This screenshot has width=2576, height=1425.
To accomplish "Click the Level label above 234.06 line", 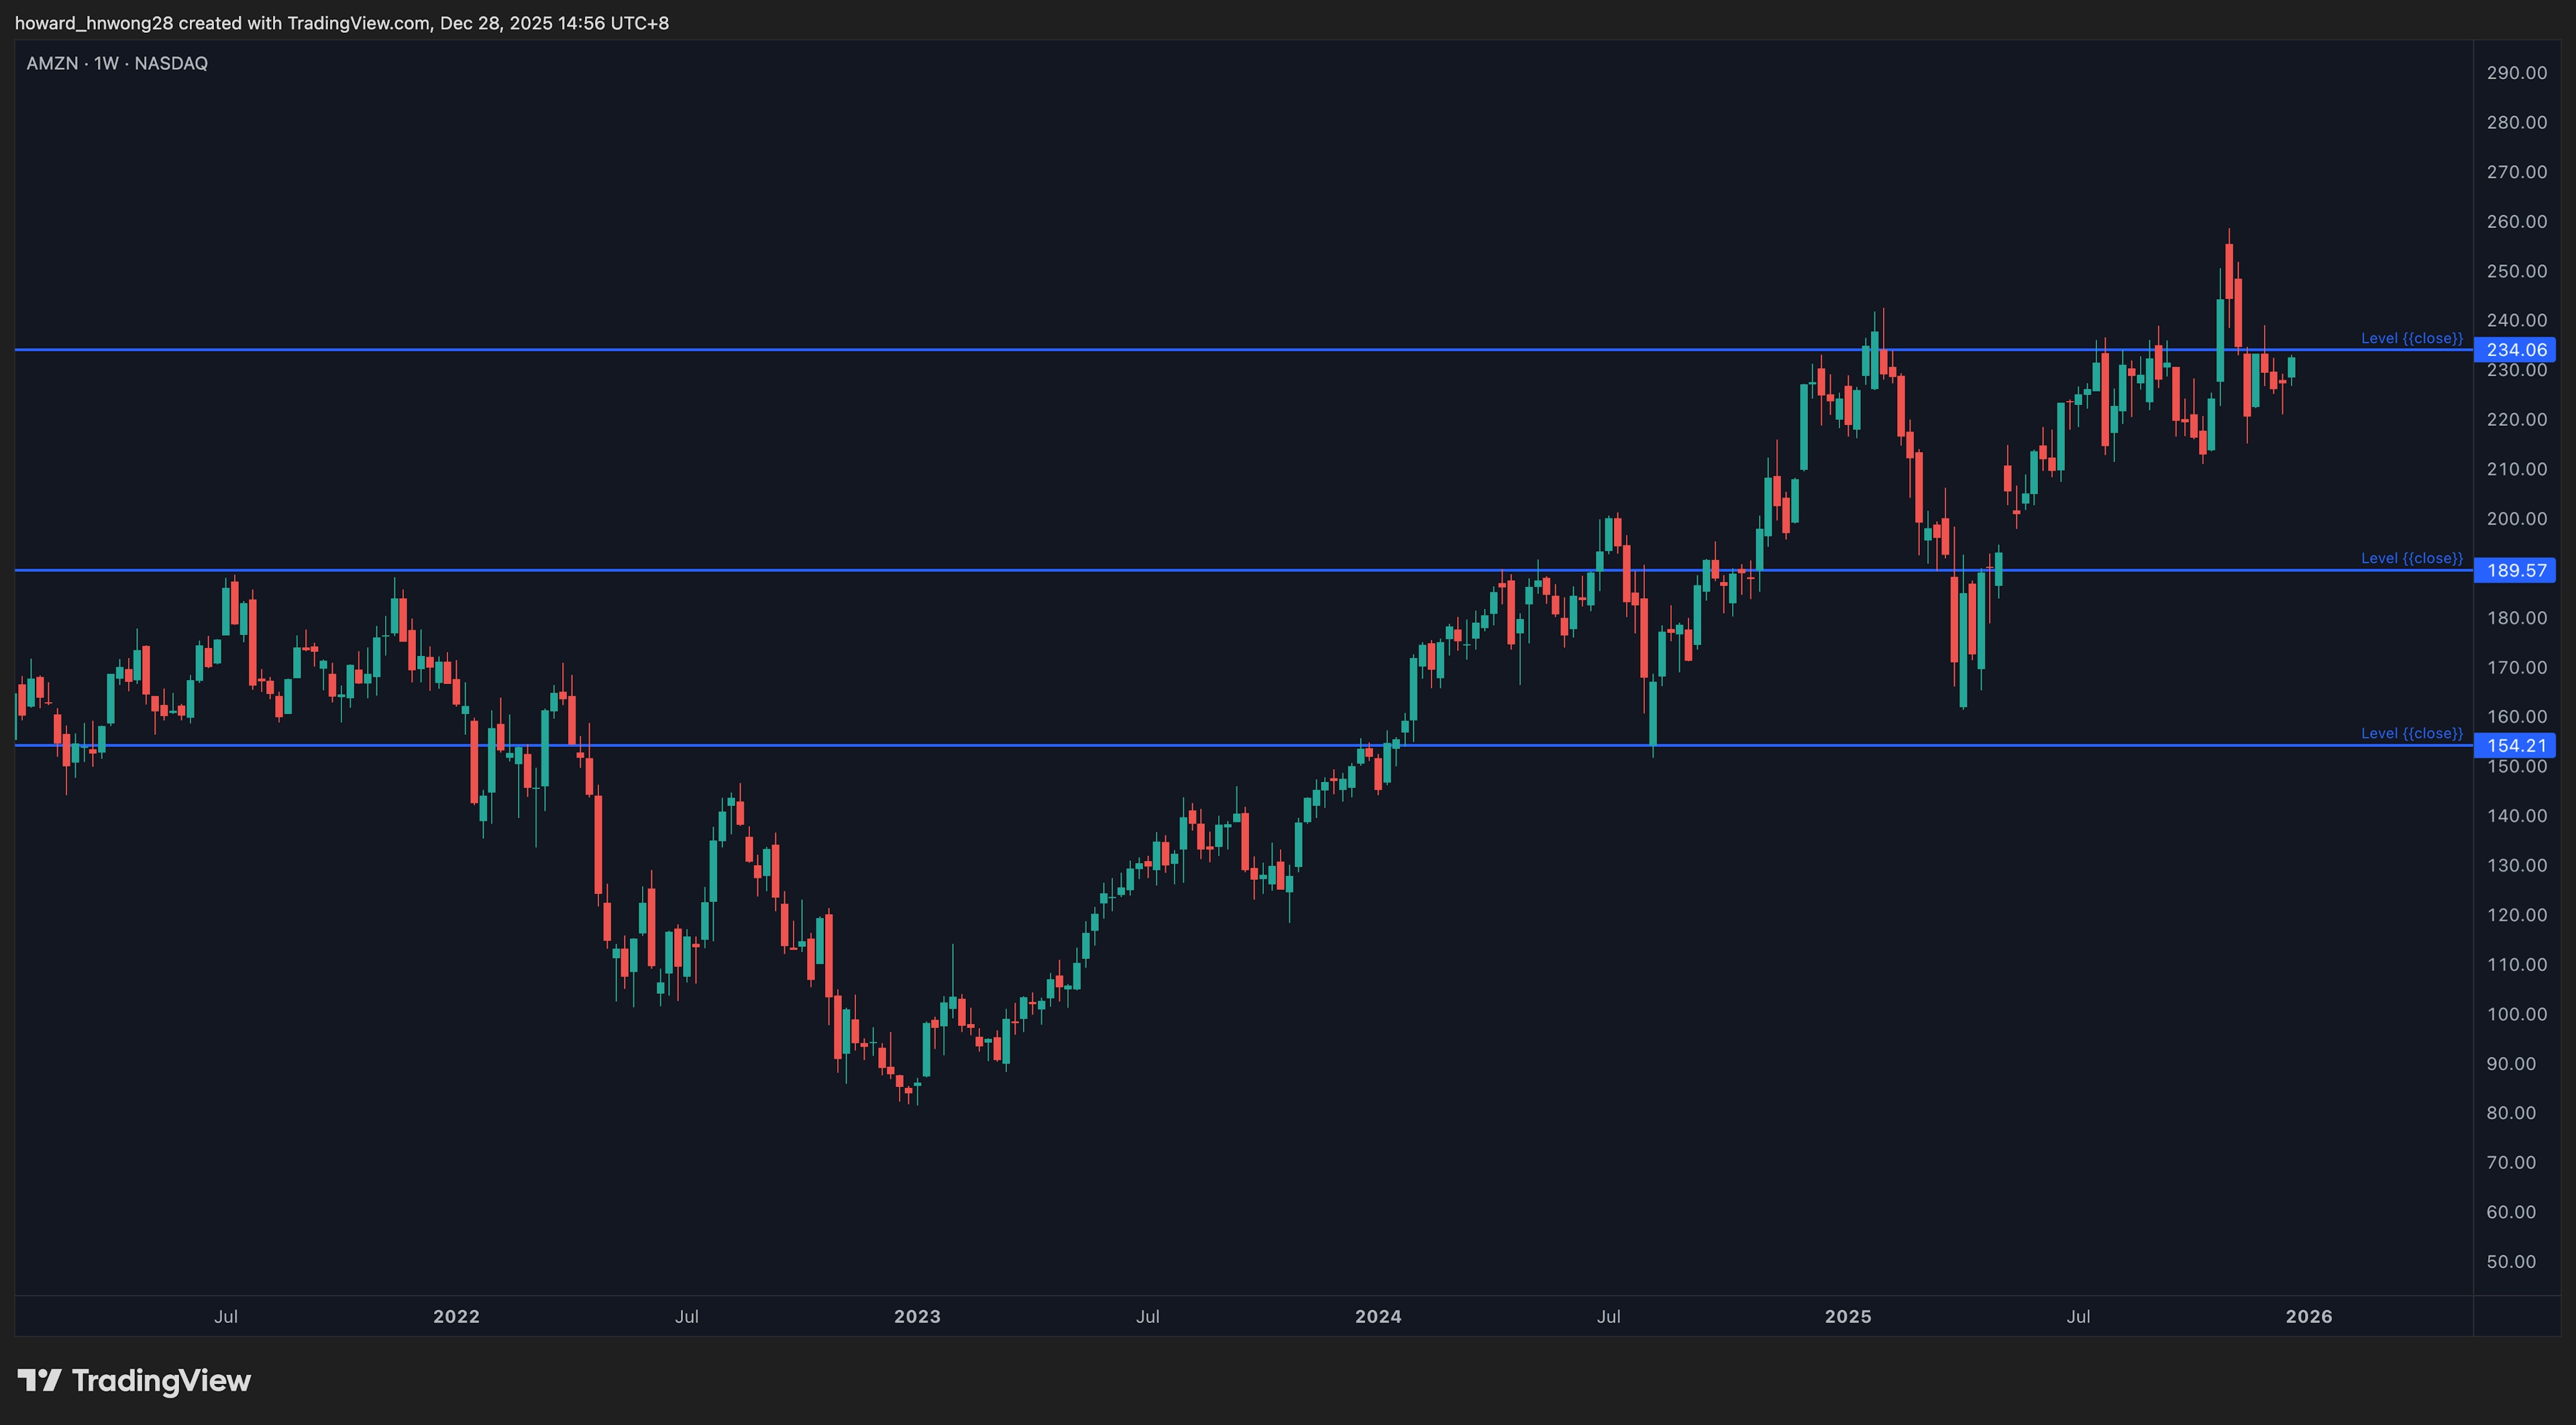I will pos(2411,338).
